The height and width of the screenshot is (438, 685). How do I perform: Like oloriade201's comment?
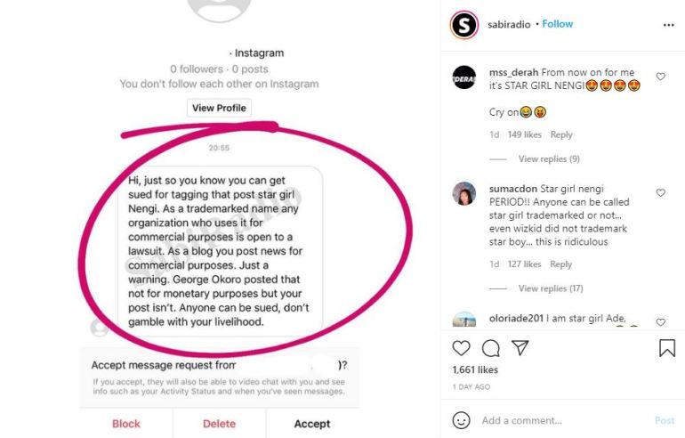pos(660,322)
